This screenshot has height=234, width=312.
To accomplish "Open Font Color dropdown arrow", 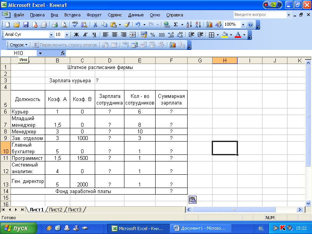I will coord(244,35).
